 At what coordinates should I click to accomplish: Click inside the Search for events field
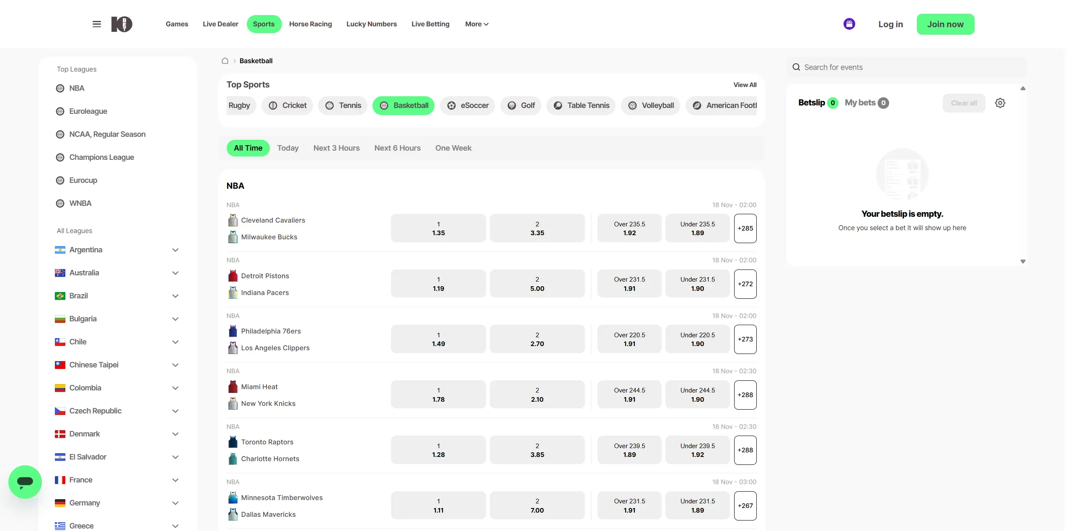880,67
